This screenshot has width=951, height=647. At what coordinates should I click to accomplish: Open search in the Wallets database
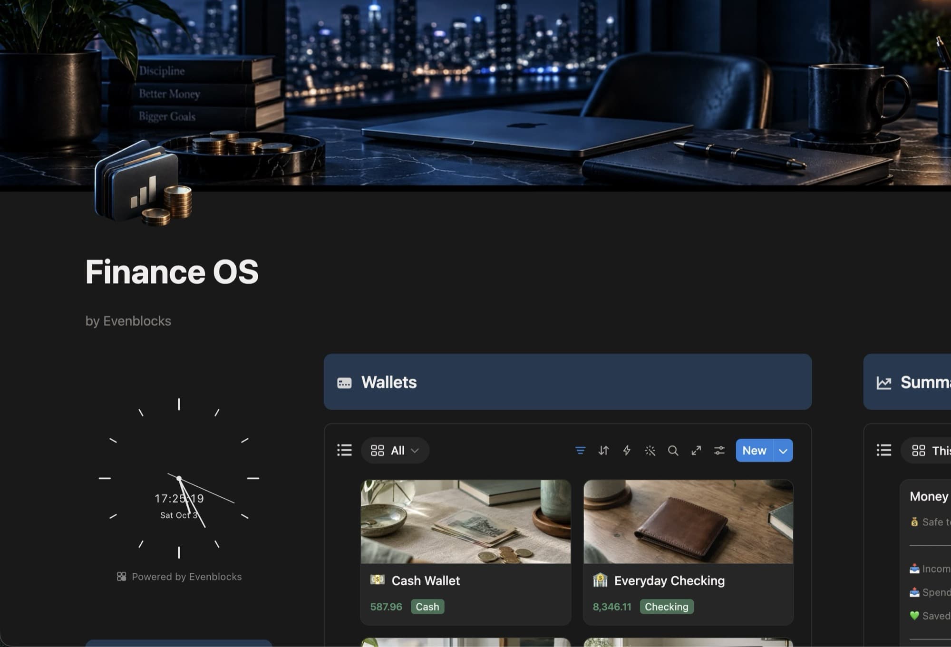pyautogui.click(x=673, y=450)
